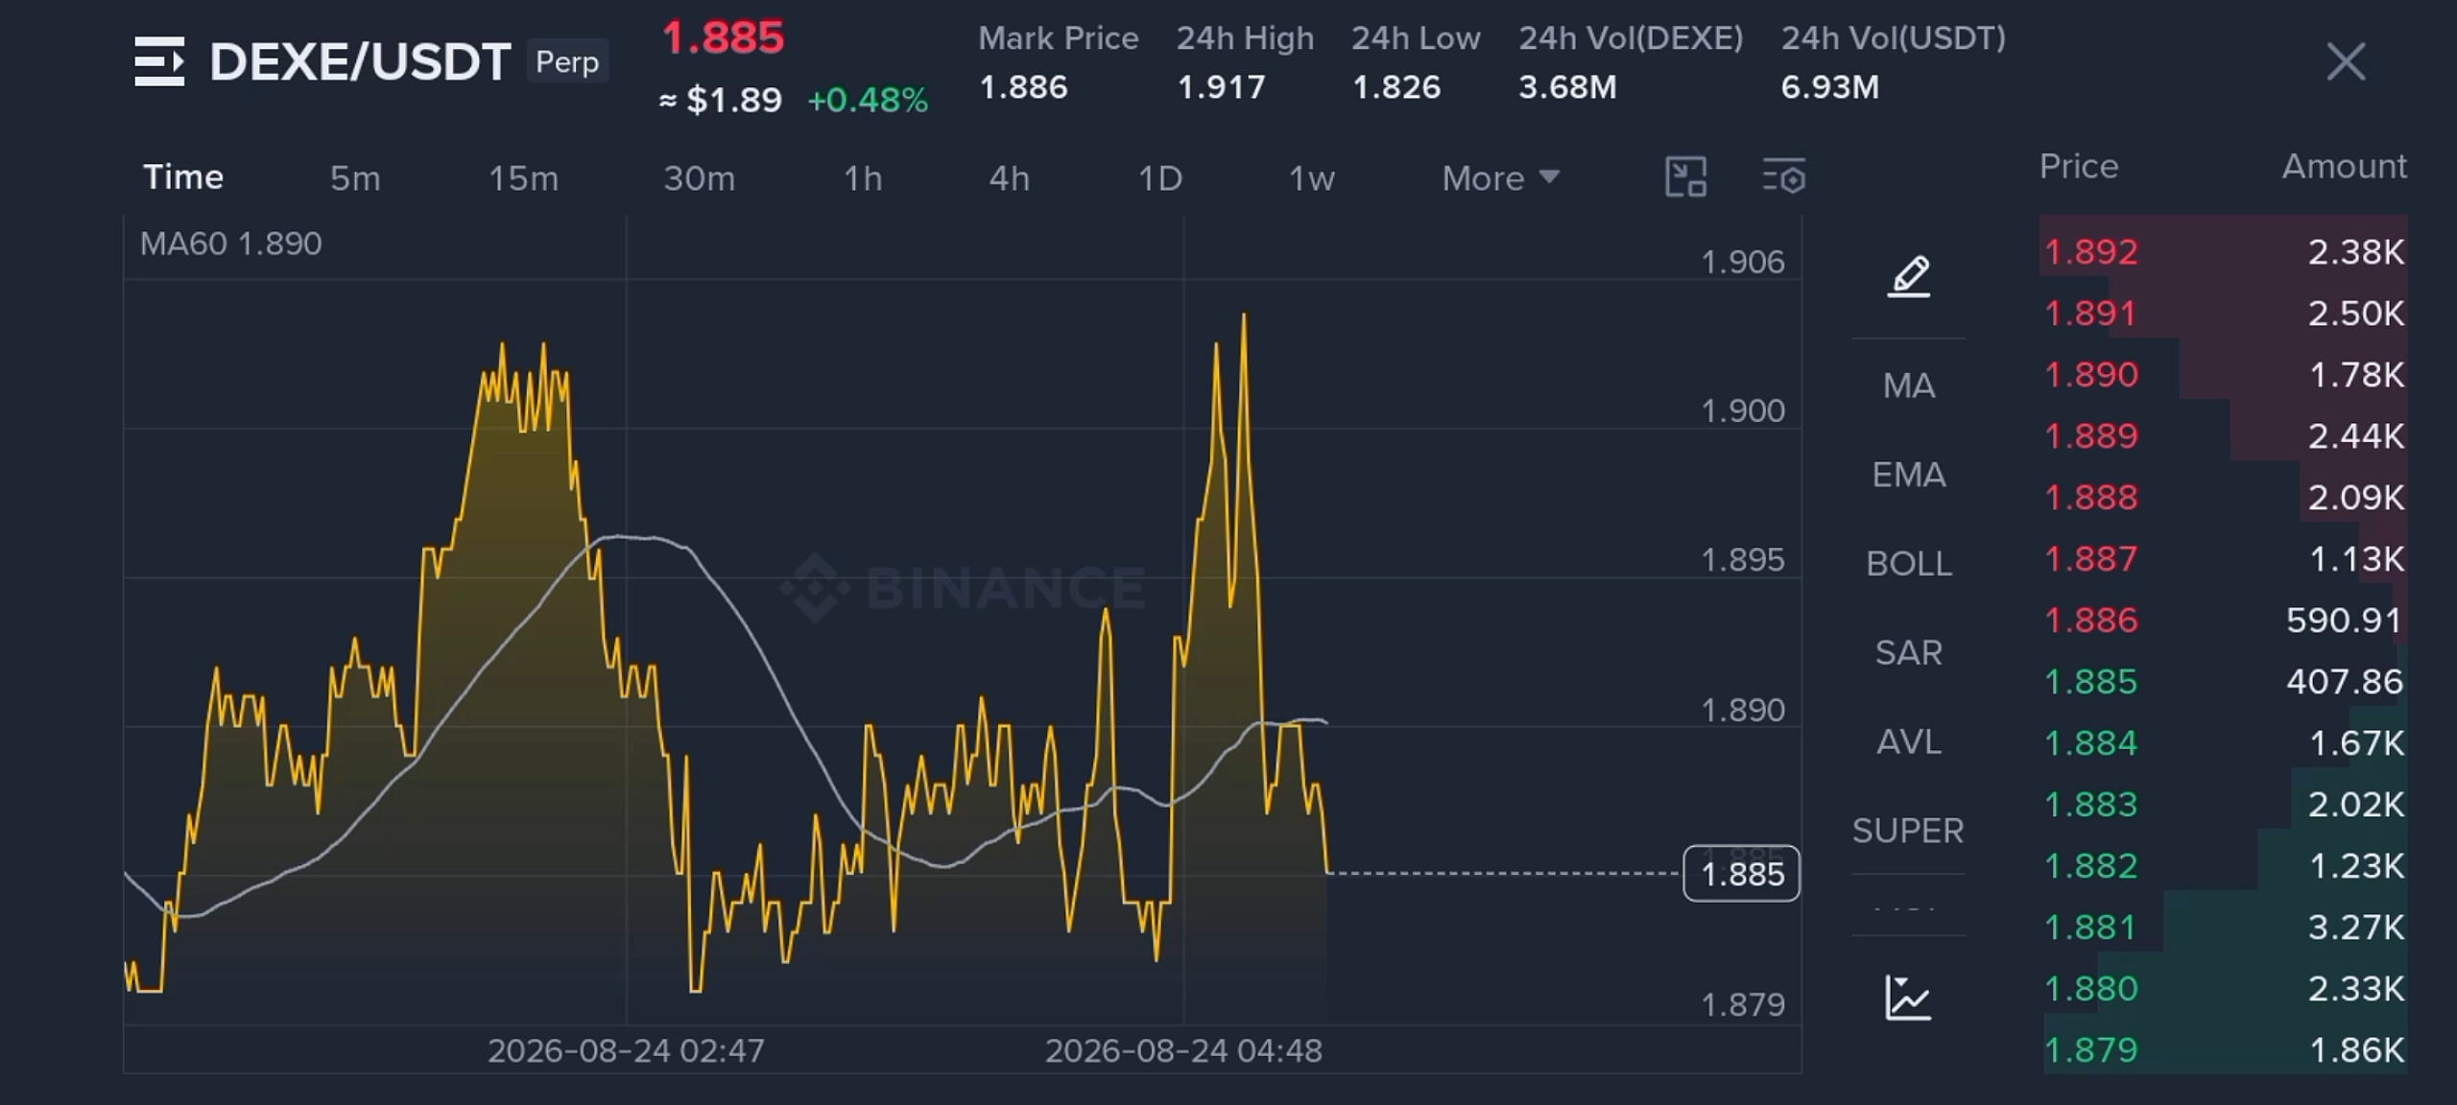
Task: Click the 24h Vol(USDT) value 6.93M
Action: pos(1830,87)
